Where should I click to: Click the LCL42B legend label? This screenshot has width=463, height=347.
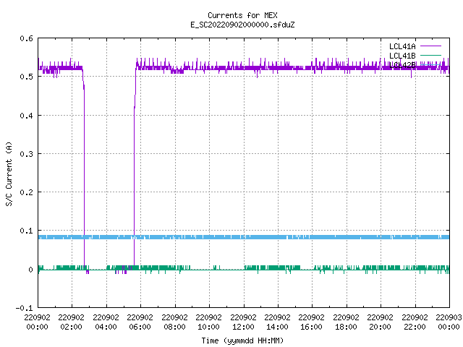(402, 65)
